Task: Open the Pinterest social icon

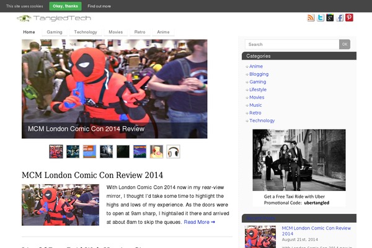Action: (349, 18)
